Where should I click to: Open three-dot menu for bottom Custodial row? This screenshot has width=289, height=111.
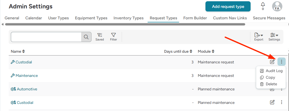282,102
